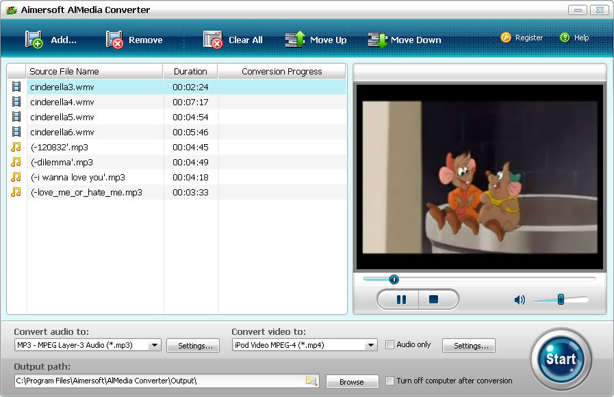Image resolution: width=614 pixels, height=397 pixels.
Task: Open audio Settings next to MP3 format
Action: pyautogui.click(x=193, y=346)
